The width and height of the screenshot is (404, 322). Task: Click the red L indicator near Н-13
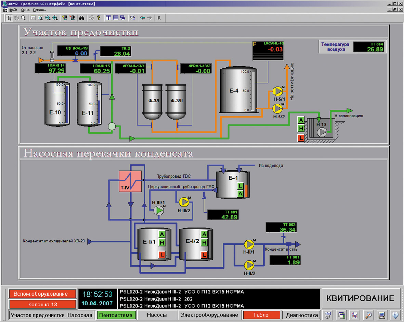[x=301, y=138]
